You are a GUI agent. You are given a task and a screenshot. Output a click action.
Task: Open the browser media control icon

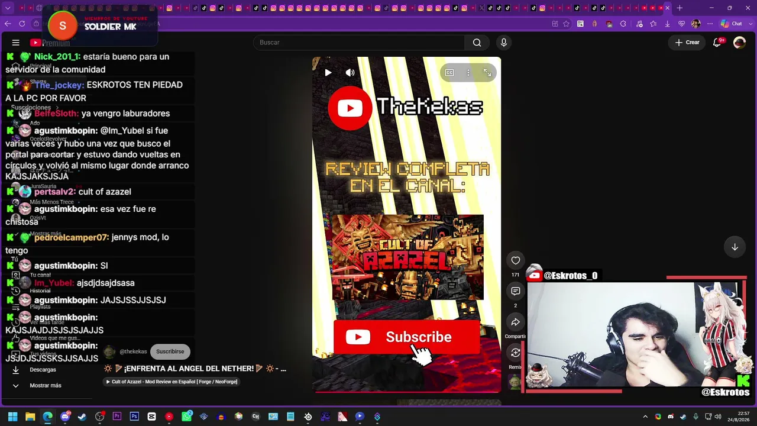[639, 24]
